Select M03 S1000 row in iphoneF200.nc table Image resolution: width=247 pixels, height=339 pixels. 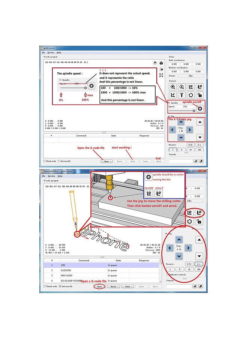[x=101, y=275]
